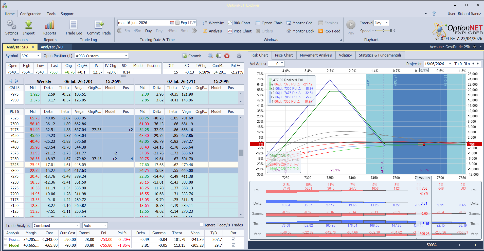This screenshot has width=484, height=251.
Task: Click the Day- time step button
Action: pos(149,31)
